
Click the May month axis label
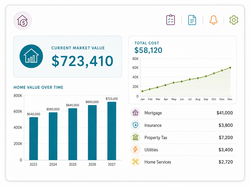[174, 99]
